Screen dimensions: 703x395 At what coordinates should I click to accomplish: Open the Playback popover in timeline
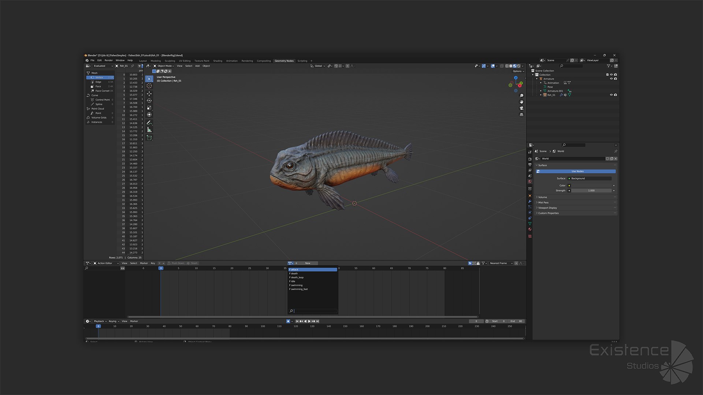(100, 321)
